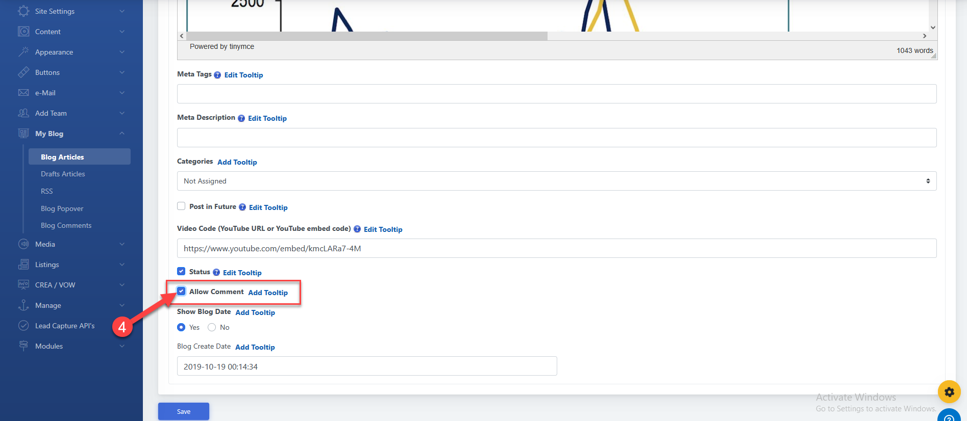Uncheck the Allow Comment checkbox
The height and width of the screenshot is (421, 967).
[x=181, y=292]
